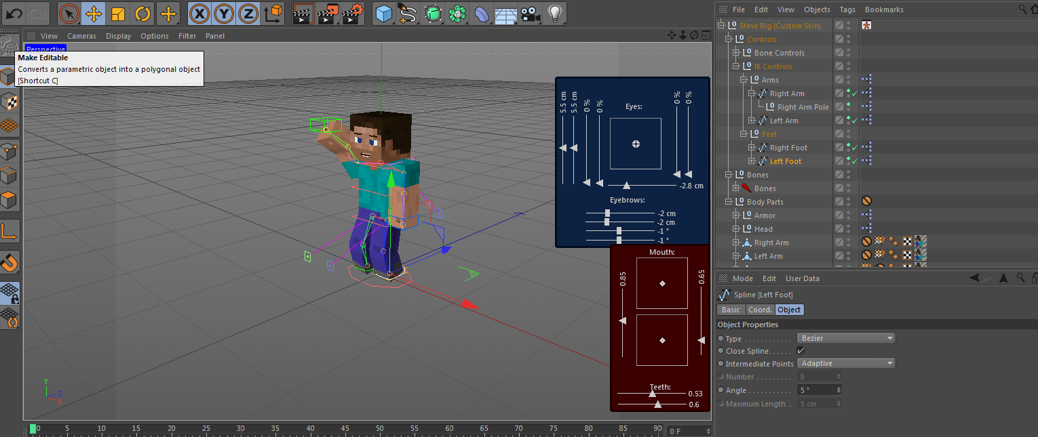Select the Spline Pen tool icon

point(408,13)
